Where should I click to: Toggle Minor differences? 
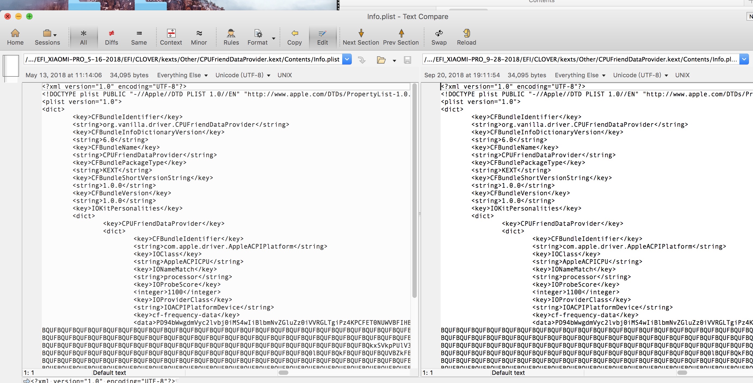pos(199,37)
